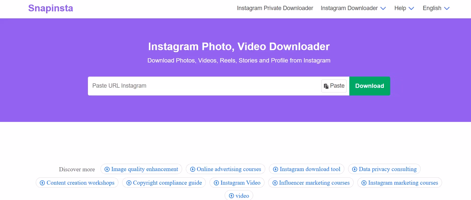Click lightning icon beside Influencer marketing courses

pos(275,183)
